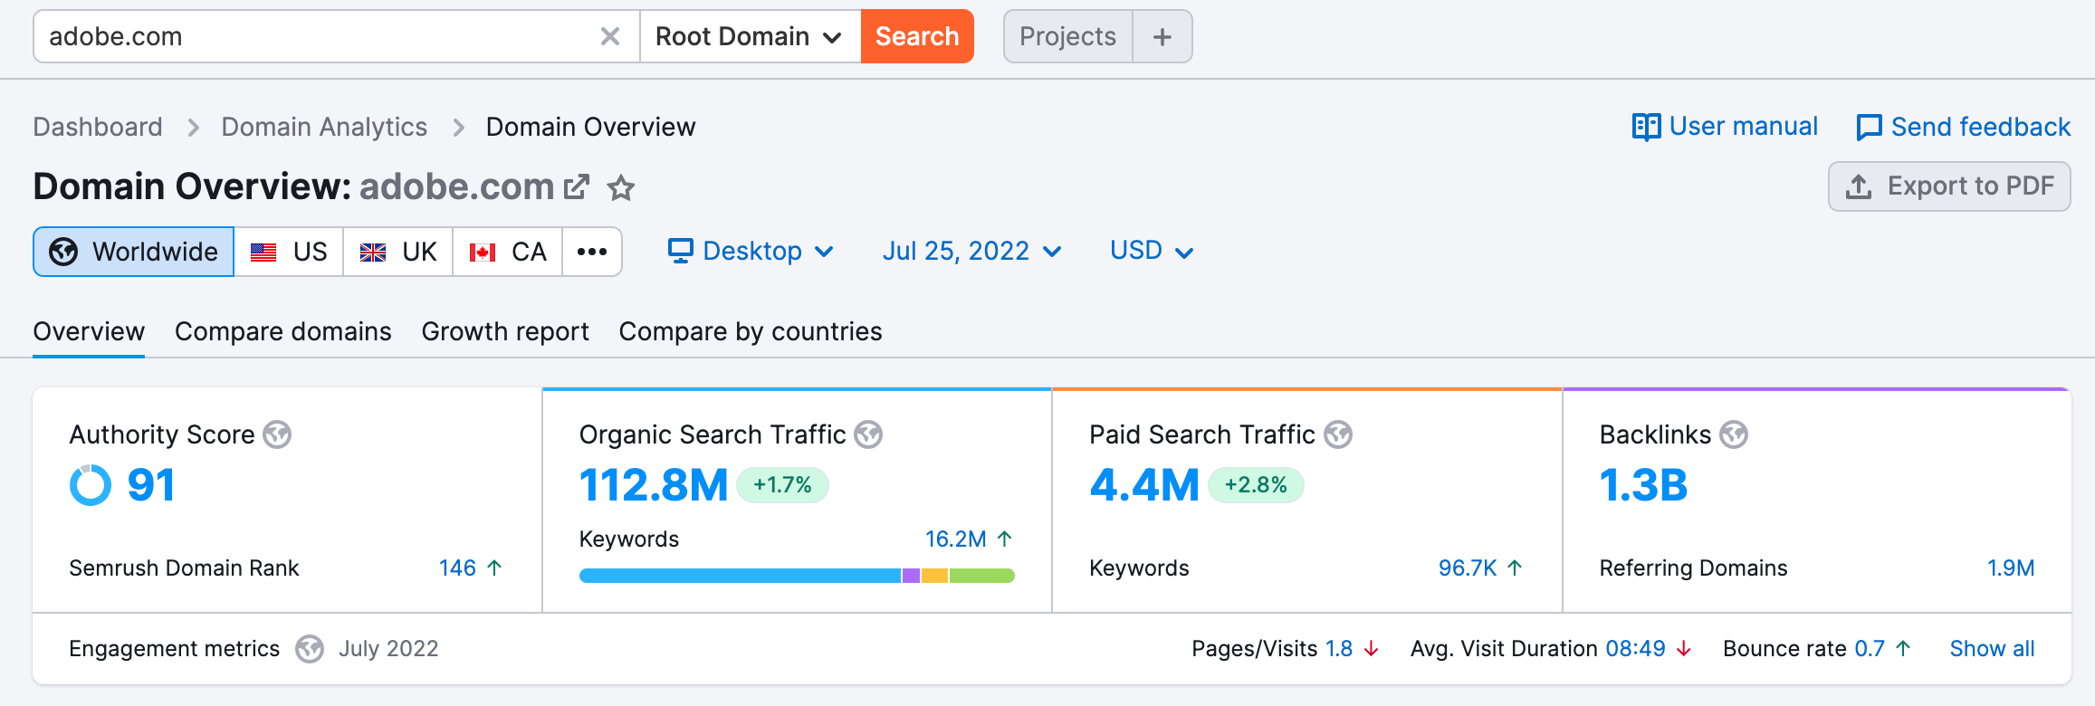This screenshot has width=2095, height=706.
Task: Click Bounce rate value 0.7
Action: tap(1870, 649)
